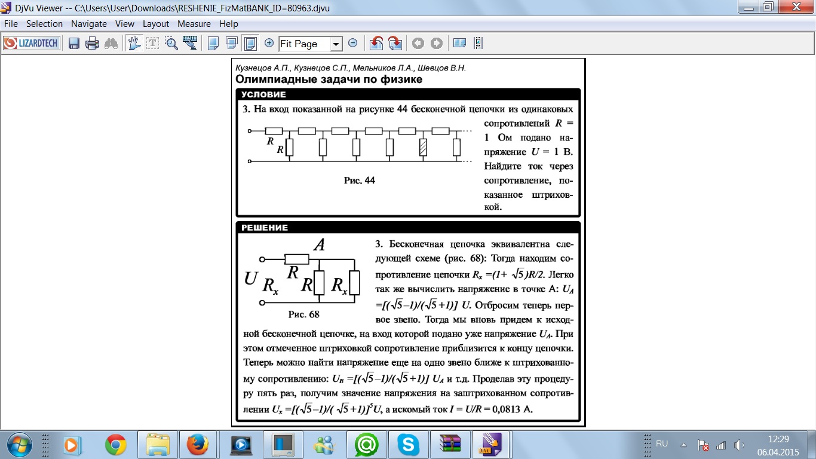Viewport: 816px width, 459px height.
Task: Select the Hand pan tool
Action: [134, 43]
